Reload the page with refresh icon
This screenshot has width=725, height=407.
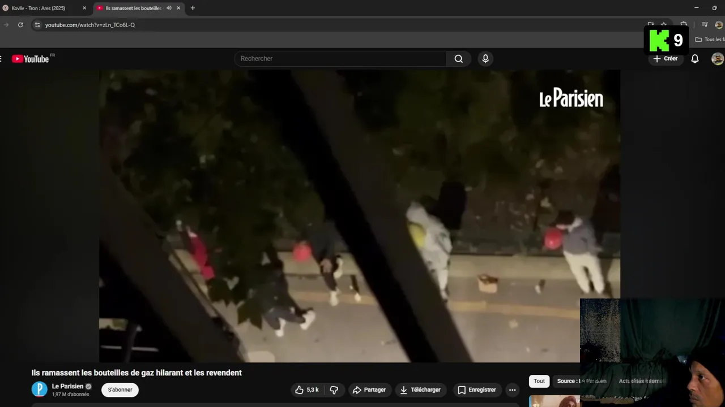click(20, 25)
